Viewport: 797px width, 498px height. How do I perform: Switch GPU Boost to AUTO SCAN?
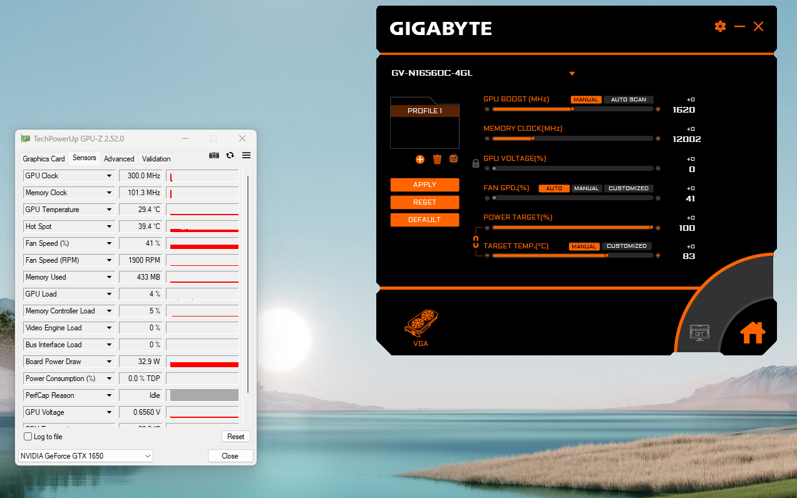pyautogui.click(x=629, y=99)
